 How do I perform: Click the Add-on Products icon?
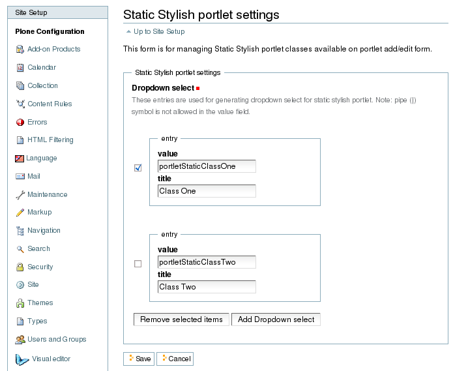[x=20, y=50]
